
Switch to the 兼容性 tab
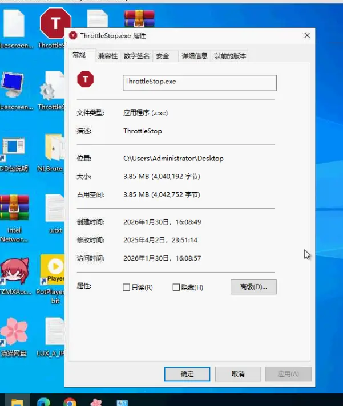click(107, 56)
